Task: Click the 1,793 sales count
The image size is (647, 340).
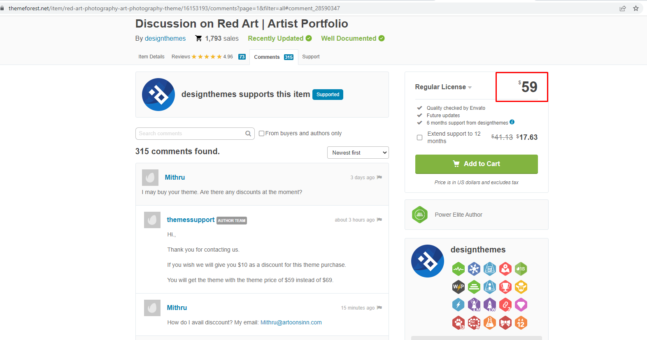Action: tap(222, 38)
